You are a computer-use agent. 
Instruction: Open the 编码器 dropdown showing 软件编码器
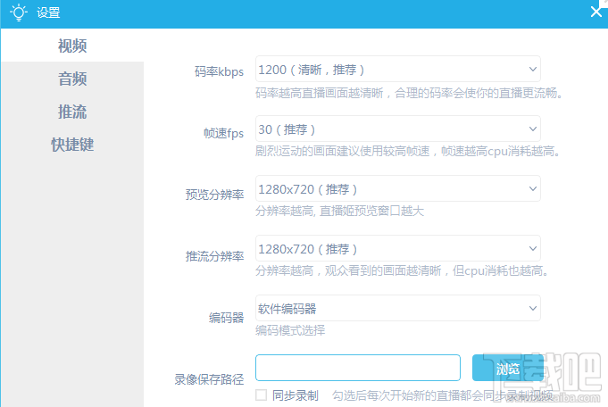click(x=398, y=308)
